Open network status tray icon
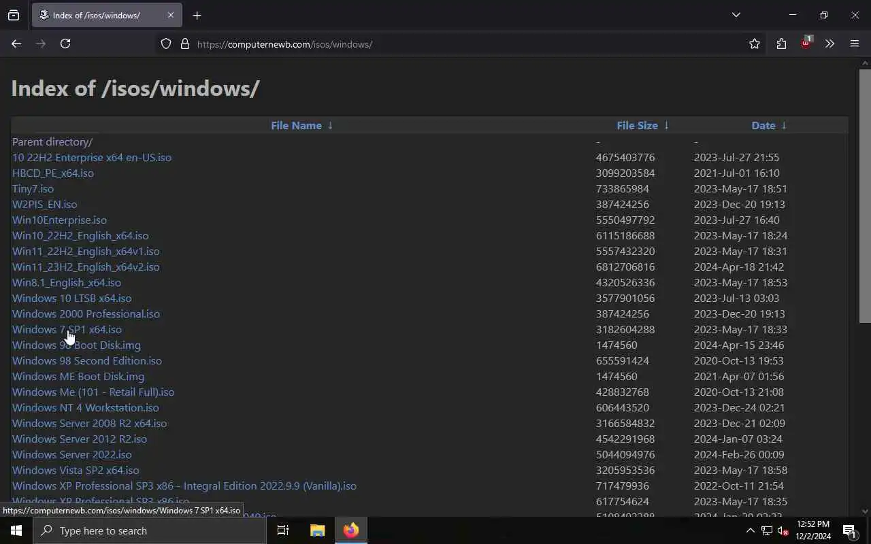Image resolution: width=871 pixels, height=544 pixels. (x=767, y=531)
